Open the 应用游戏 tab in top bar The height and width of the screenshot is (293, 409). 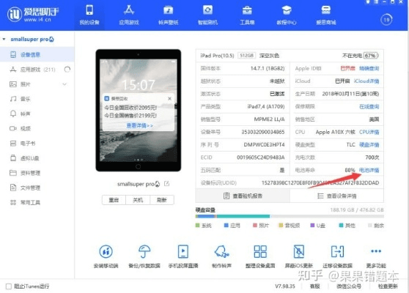click(x=129, y=15)
